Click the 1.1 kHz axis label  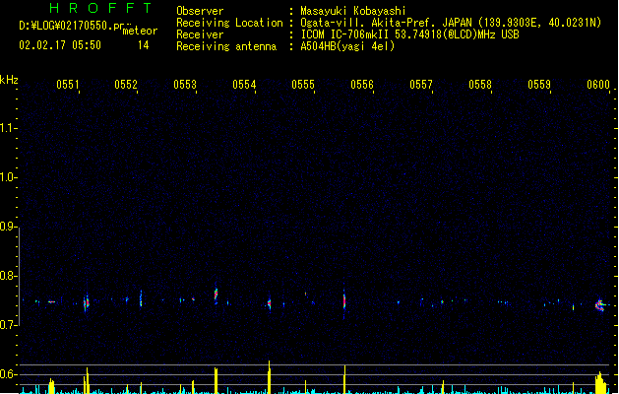pos(8,128)
